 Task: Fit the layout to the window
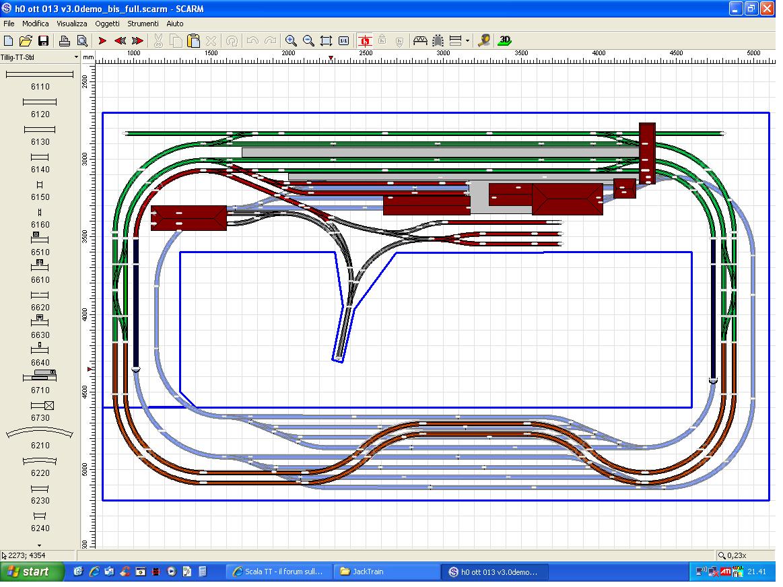(326, 41)
